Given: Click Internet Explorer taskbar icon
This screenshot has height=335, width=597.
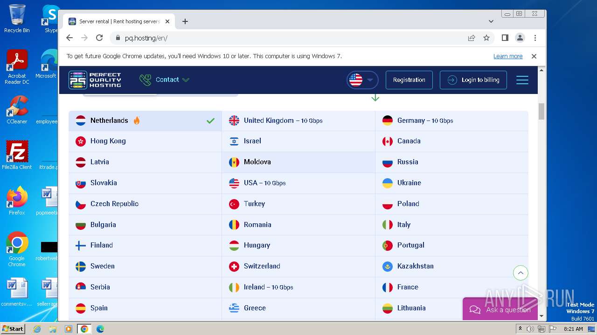Looking at the screenshot, I should pos(37,329).
